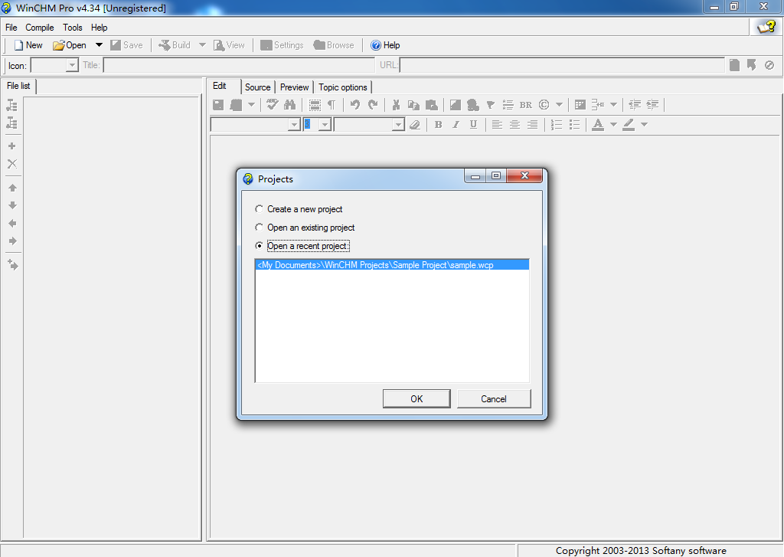Click the paste clipboard icon
This screenshot has width=784, height=557.
[432, 105]
